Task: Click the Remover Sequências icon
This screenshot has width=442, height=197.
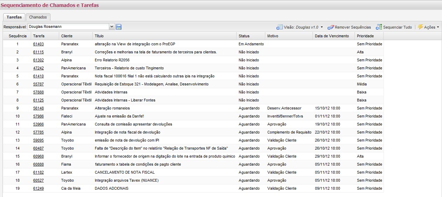Action: [x=330, y=27]
